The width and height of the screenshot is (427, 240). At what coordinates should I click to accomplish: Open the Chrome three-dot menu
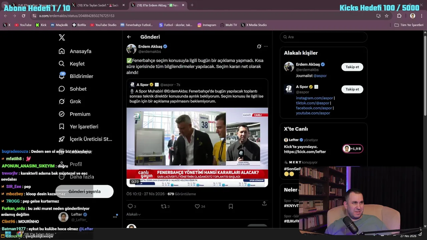pos(422,16)
